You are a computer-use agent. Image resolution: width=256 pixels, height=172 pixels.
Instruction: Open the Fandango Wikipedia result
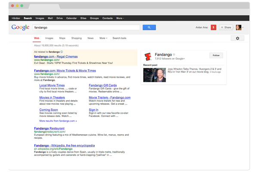(65, 146)
